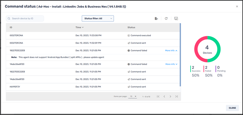Close the dialog with the X icon
This screenshot has width=243, height=115.
click(237, 6)
